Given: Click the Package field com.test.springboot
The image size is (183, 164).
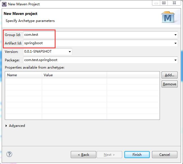Looking at the screenshot, I should coord(100,60).
